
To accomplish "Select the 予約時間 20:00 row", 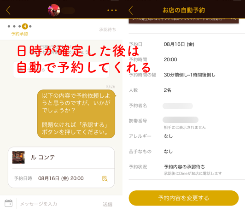I will pos(187,59).
